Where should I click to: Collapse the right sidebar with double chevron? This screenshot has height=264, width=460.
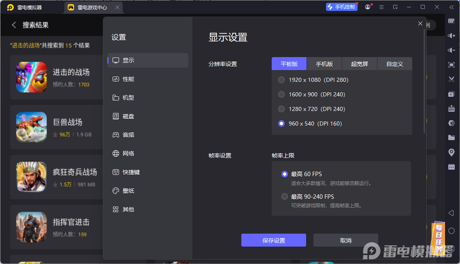(451, 7)
